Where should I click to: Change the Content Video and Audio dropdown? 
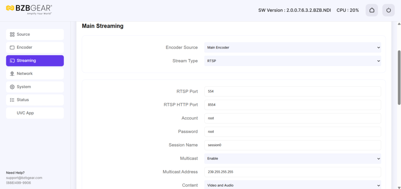click(x=293, y=185)
